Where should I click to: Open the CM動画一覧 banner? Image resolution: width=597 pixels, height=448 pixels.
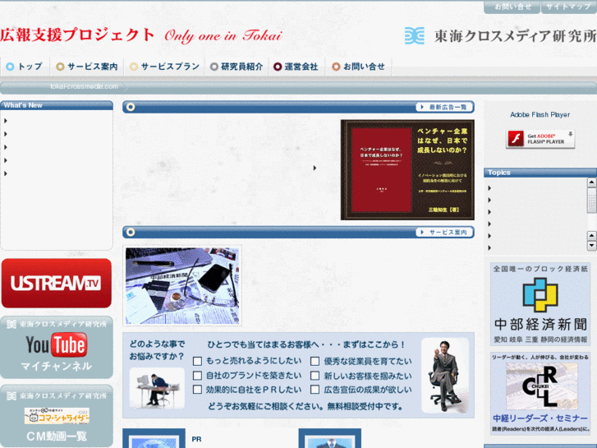(57, 416)
